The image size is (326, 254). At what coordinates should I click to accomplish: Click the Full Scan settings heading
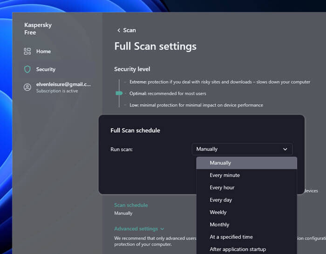point(155,47)
